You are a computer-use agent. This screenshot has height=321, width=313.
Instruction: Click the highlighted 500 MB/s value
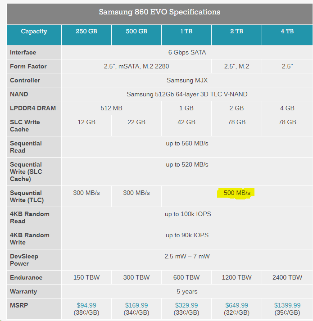(x=237, y=193)
